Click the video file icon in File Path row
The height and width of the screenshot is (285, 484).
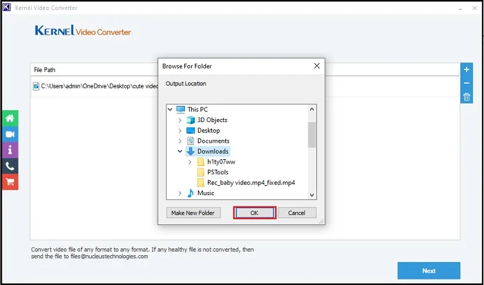(x=37, y=86)
